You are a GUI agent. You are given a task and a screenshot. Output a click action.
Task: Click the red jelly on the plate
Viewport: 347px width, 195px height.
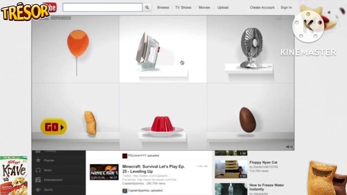click(x=163, y=125)
